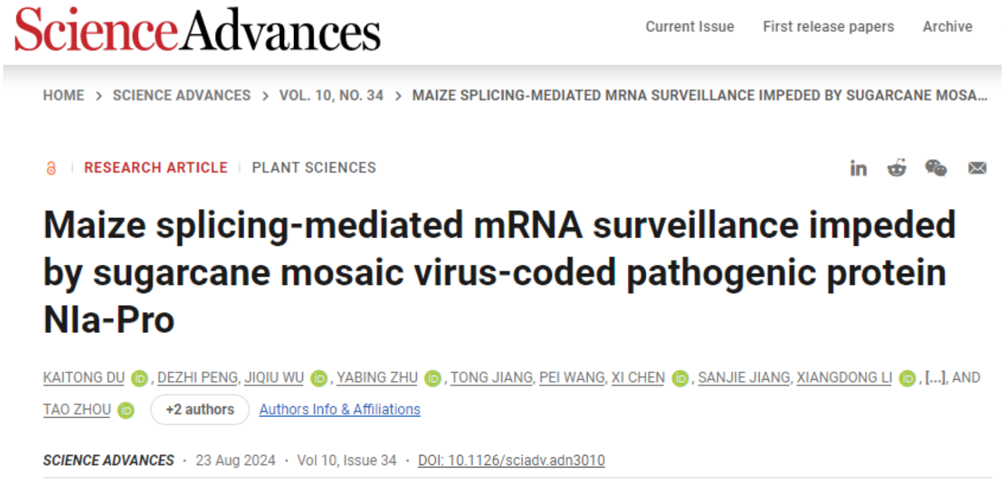Open Authors Info & Affiliations link
1003x484 pixels.
pyautogui.click(x=340, y=409)
